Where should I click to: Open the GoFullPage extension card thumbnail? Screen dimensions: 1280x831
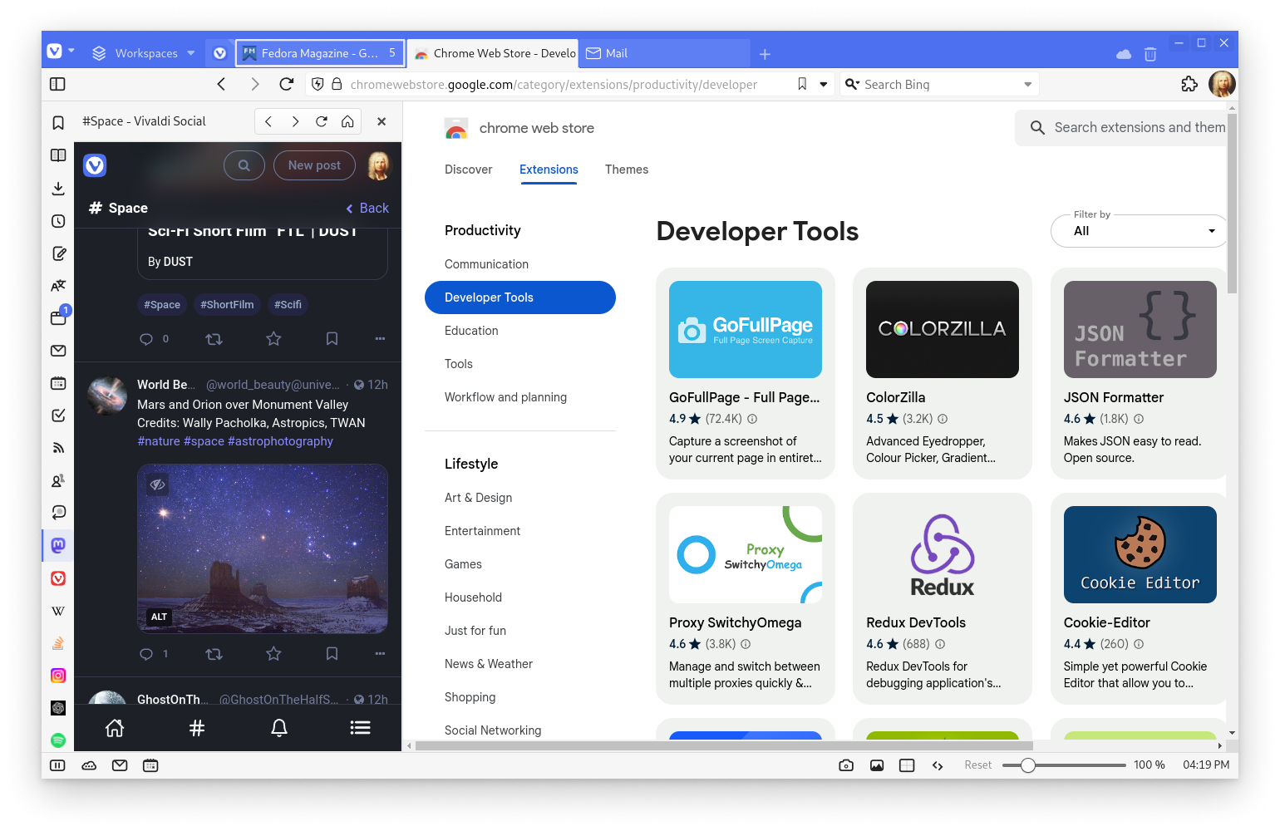tap(745, 329)
